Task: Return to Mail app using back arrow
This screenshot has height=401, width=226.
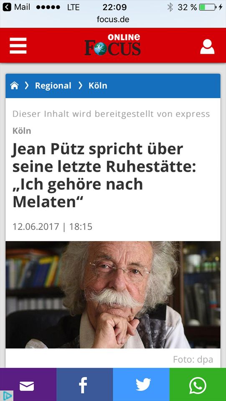Action: 7,7
